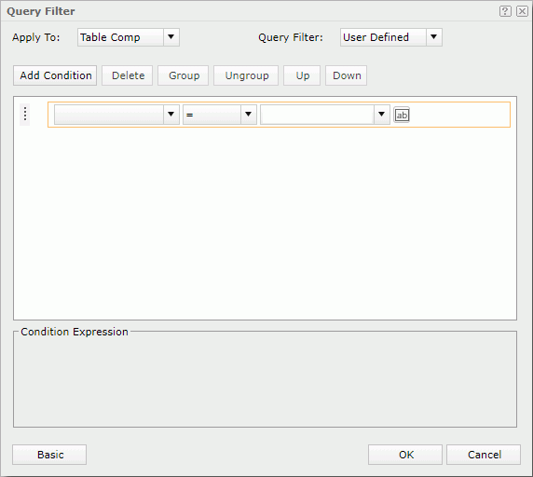Confirm with the OK button

[405, 455]
